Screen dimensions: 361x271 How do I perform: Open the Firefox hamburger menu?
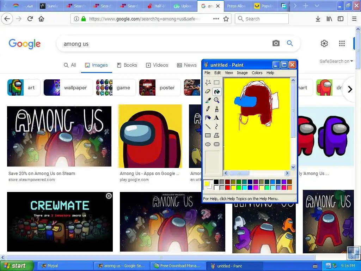354,19
